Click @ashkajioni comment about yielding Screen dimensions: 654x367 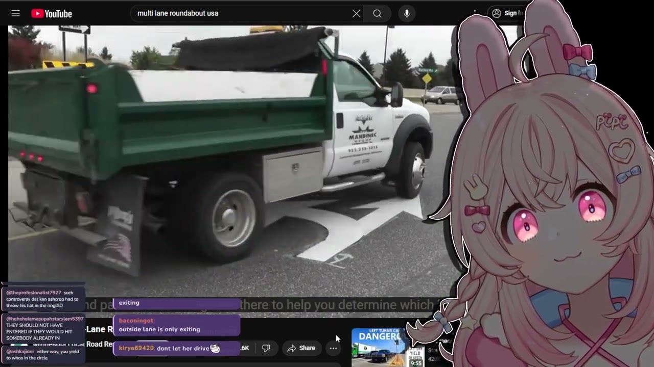point(43,355)
